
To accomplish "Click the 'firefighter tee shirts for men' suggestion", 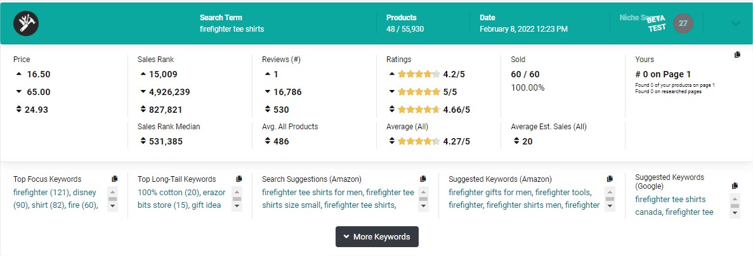I will pyautogui.click(x=313, y=192).
